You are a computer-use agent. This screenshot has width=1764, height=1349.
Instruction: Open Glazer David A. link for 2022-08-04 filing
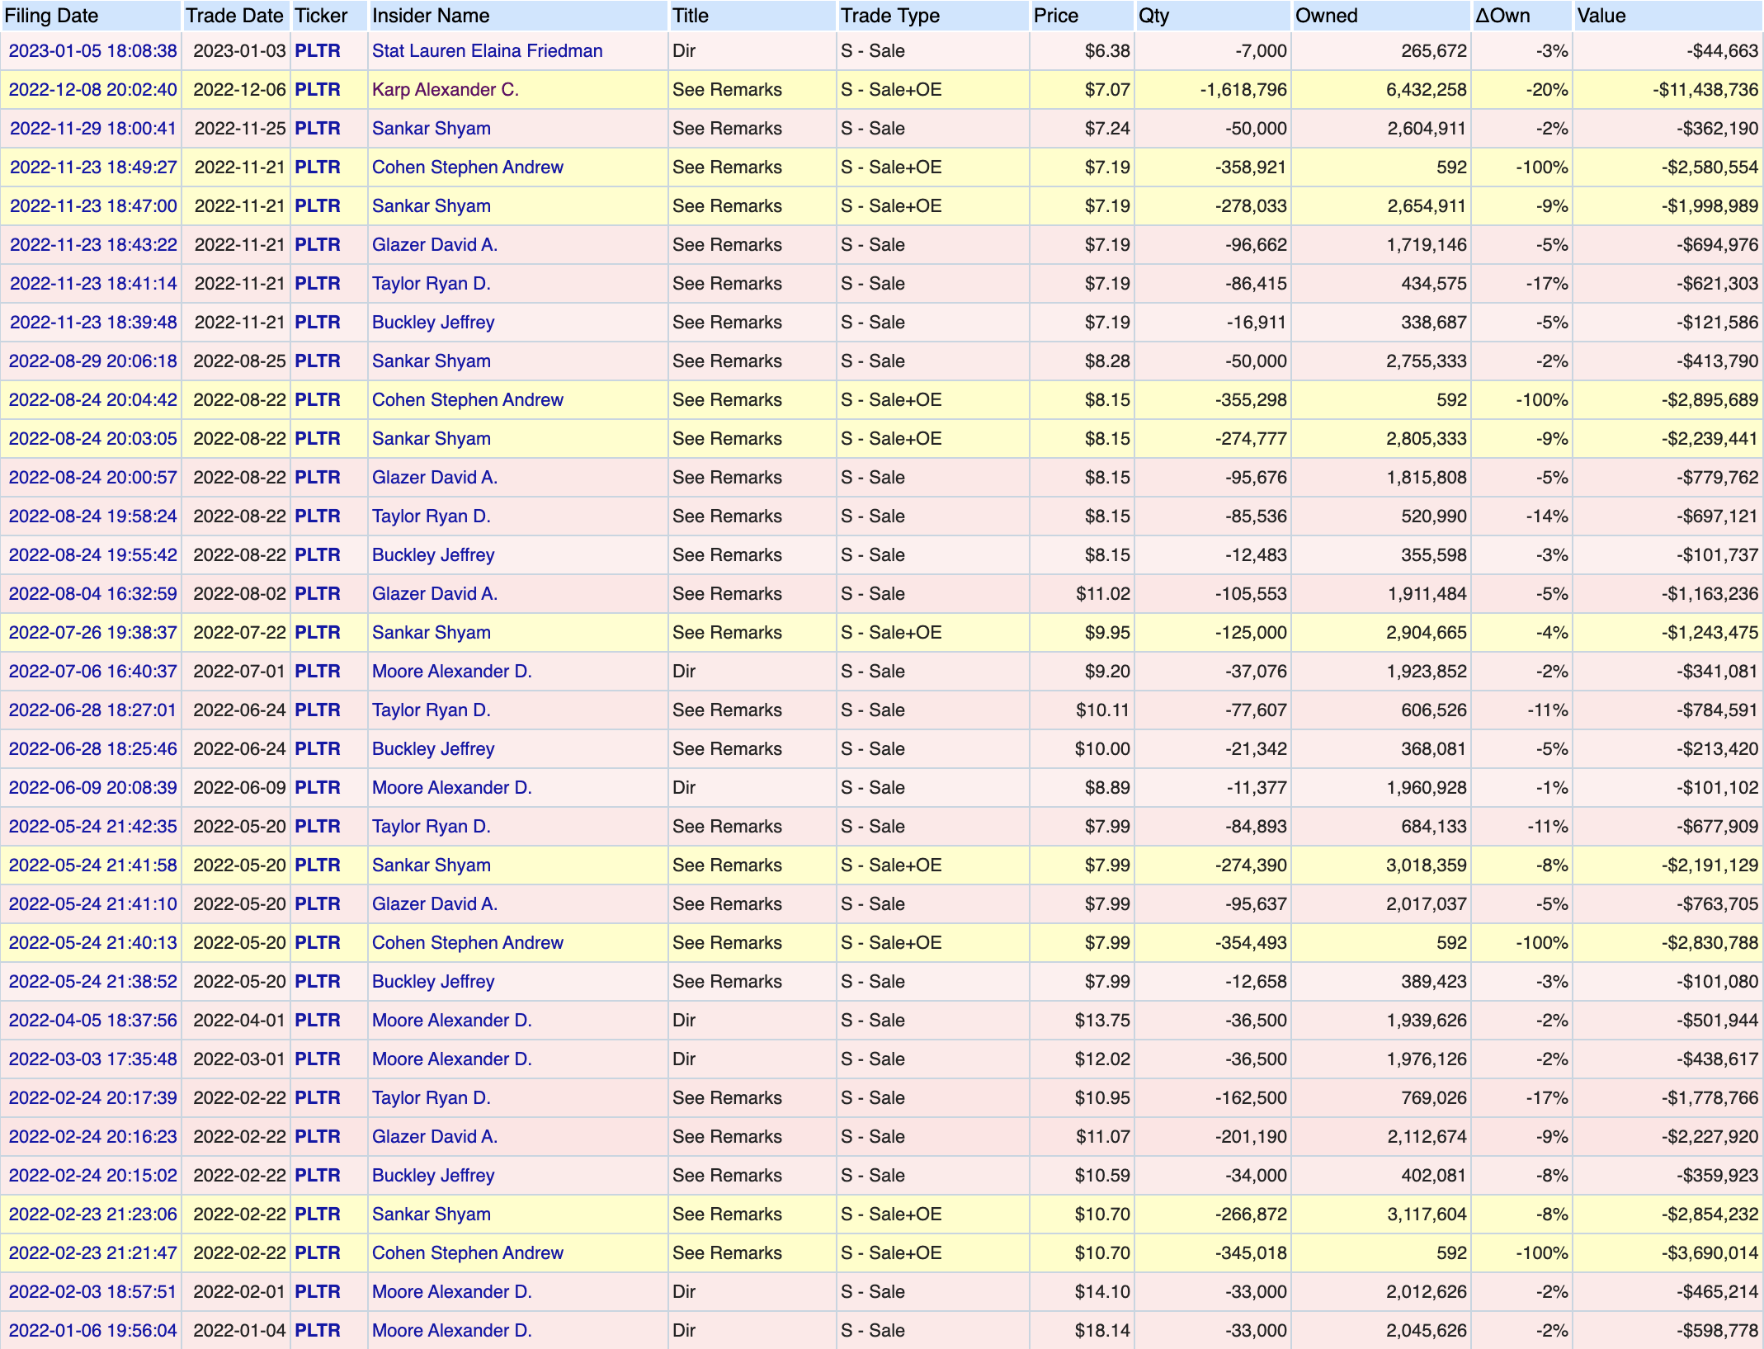tap(434, 593)
